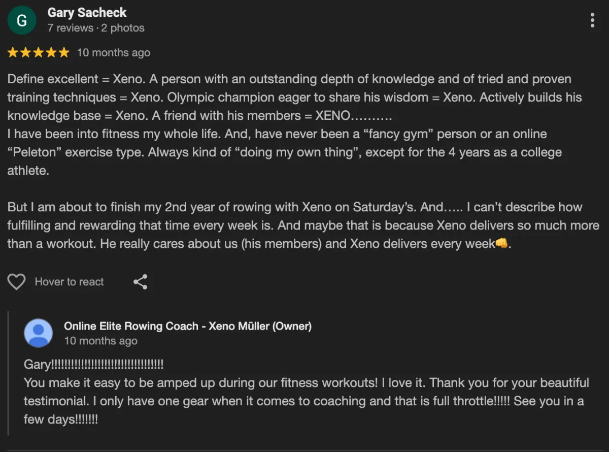Screen dimensions: 609x452
Task: Select the second star in the rating
Action: pos(26,53)
